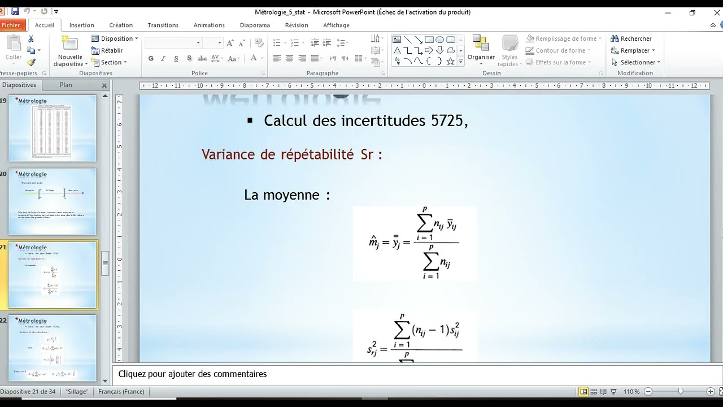This screenshot has height=407, width=723.
Task: Align text left in Paragraphe group
Action: [277, 58]
